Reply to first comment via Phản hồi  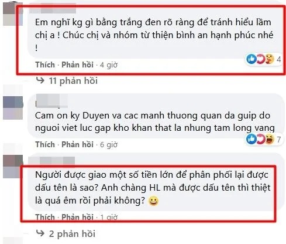(x=77, y=65)
